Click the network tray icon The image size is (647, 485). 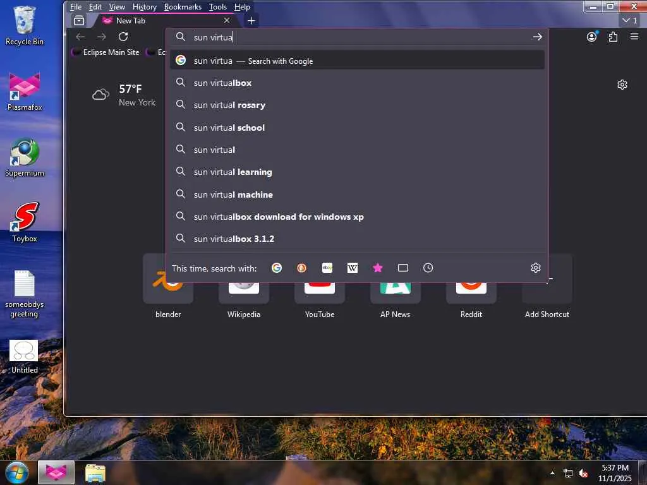[x=568, y=474]
